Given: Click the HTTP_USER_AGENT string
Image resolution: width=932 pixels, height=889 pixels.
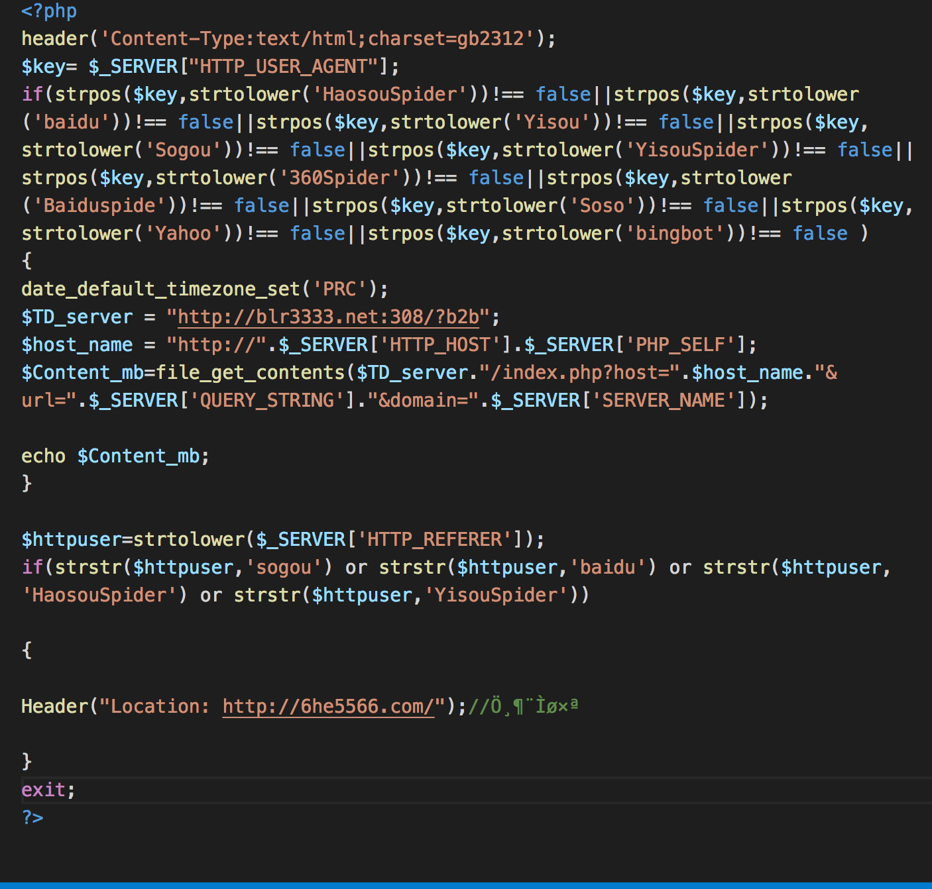Looking at the screenshot, I should tap(284, 66).
